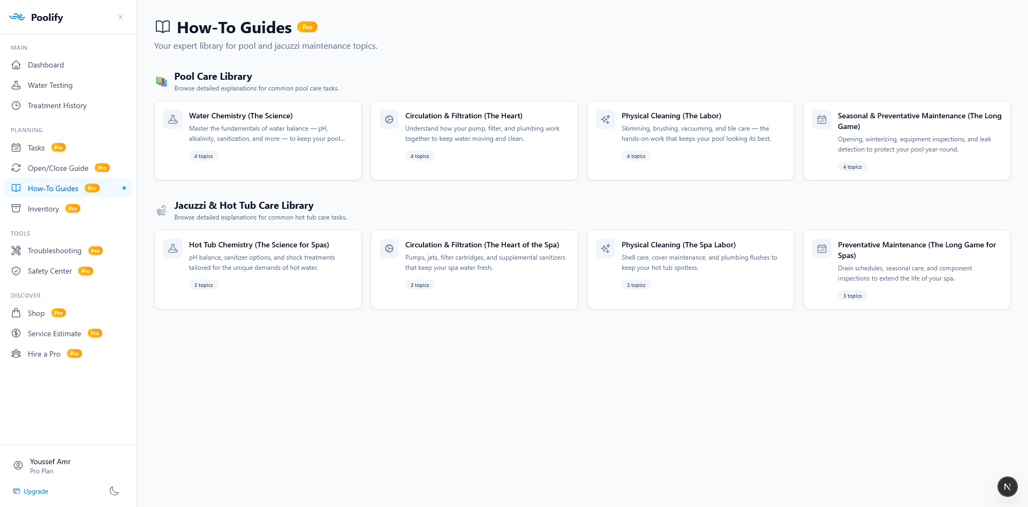This screenshot has width=1028, height=507.
Task: Close the sidebar with the X icon
Action: 120,17
